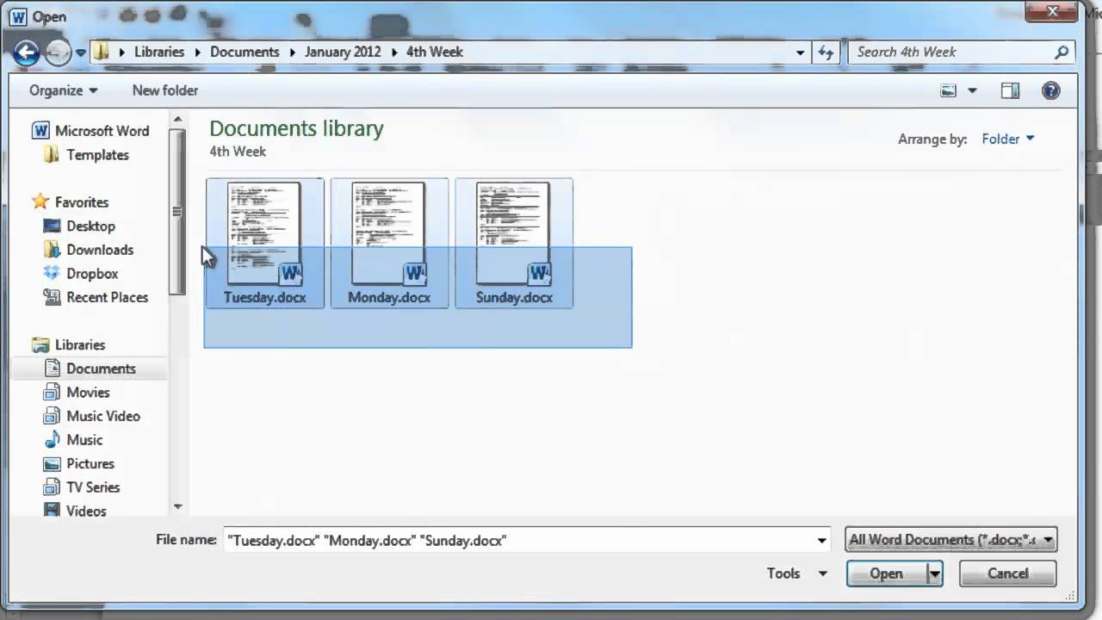1102x620 pixels.
Task: Click the change view icon
Action: pos(948,90)
